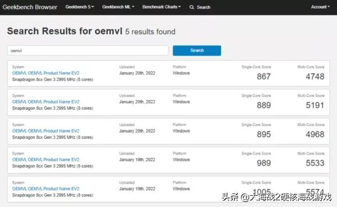Click Windows platform text in the 5191 row
The image size is (337, 207).
(x=181, y=102)
